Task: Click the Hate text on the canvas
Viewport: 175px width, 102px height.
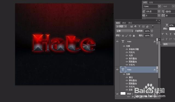Action: coord(64,43)
